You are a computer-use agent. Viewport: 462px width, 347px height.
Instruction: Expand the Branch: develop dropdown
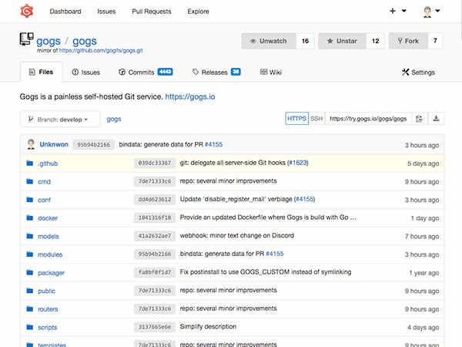[x=60, y=120]
